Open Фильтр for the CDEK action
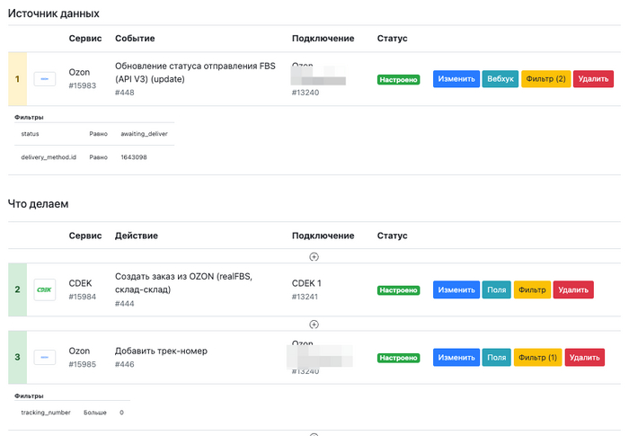Screen dimensions: 629x436 tap(532, 289)
